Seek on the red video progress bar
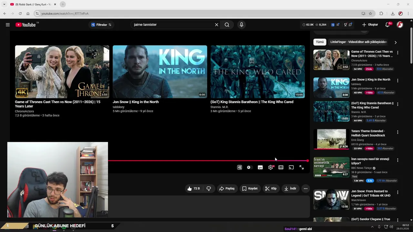The height and width of the screenshot is (232, 413). [208, 160]
